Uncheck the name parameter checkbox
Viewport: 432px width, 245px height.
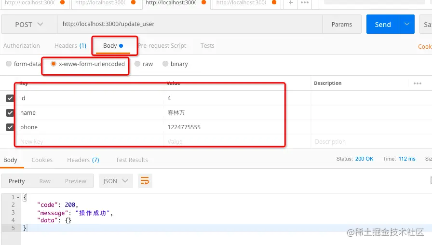10,113
